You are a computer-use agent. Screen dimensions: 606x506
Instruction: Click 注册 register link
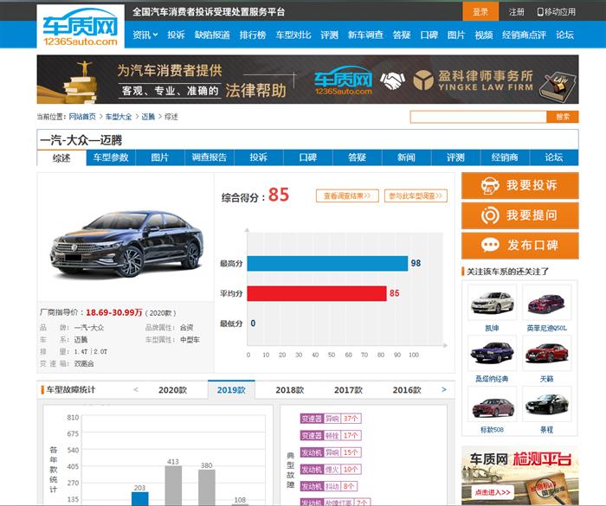tap(516, 12)
